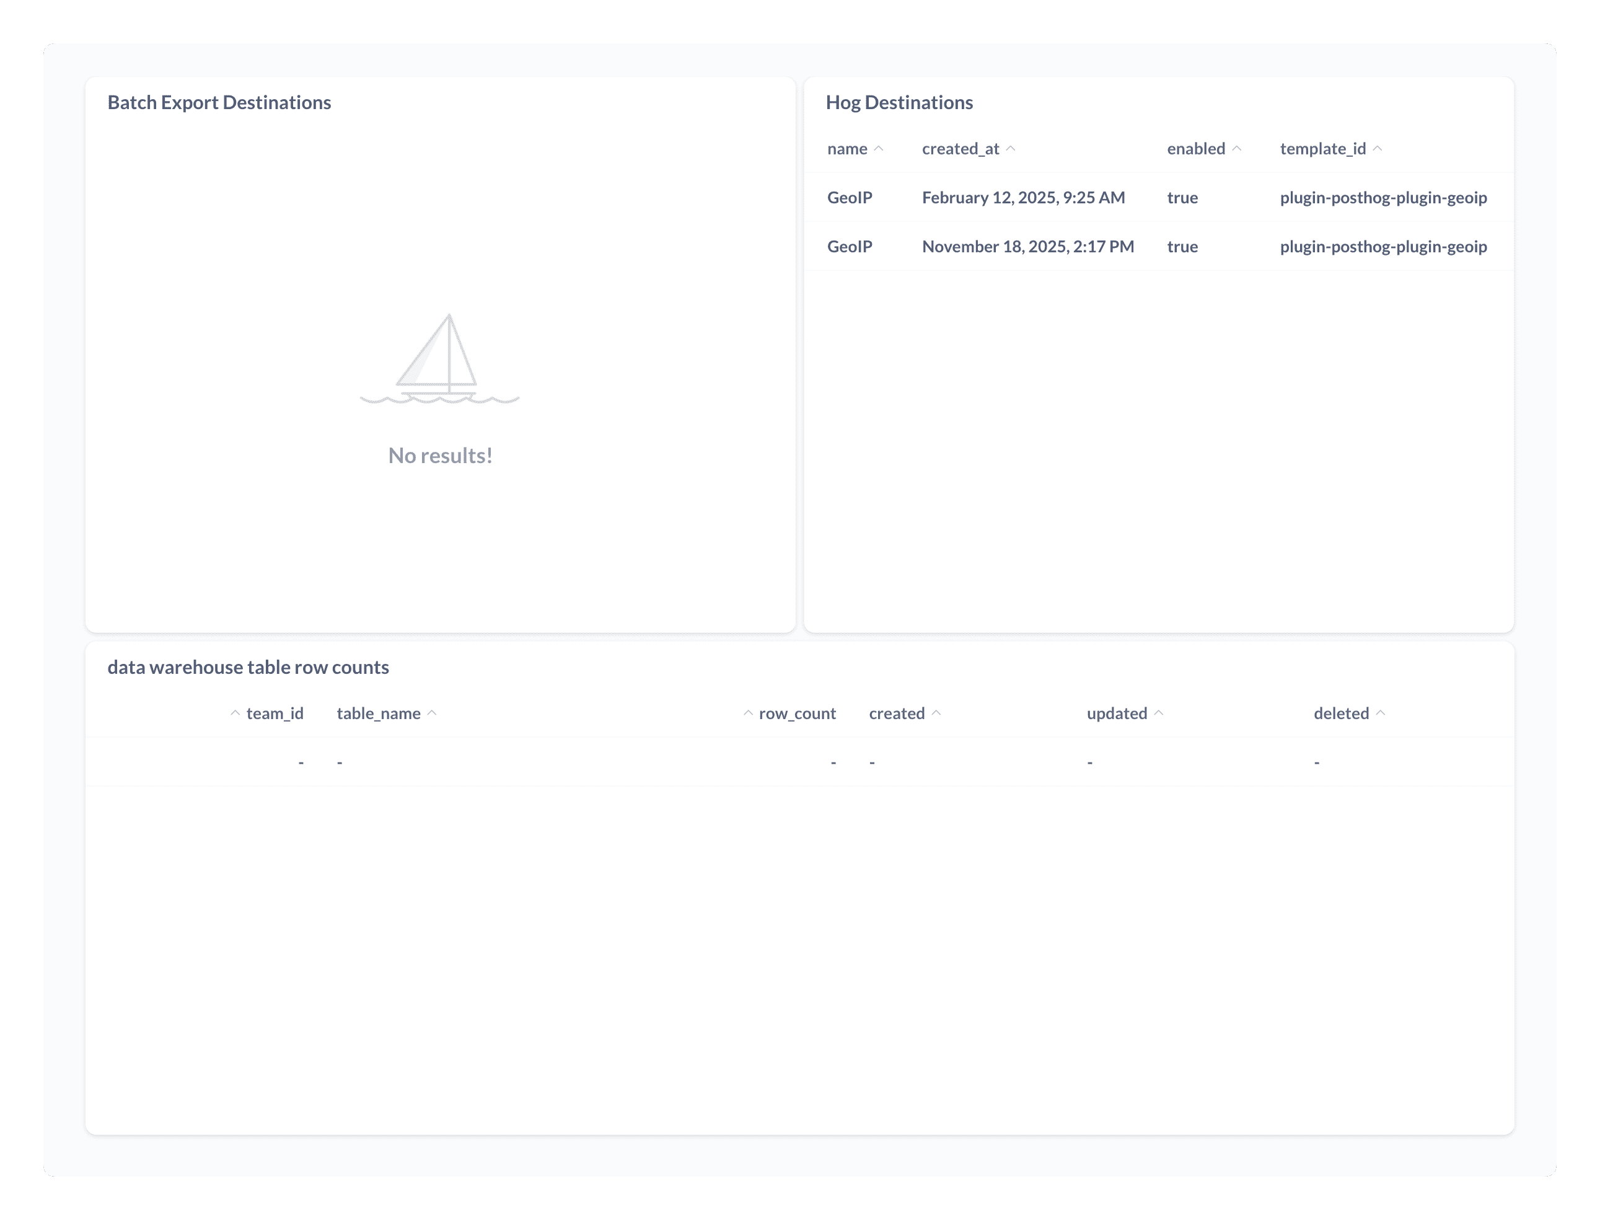
Task: Sort Hog Destinations by template_id
Action: click(x=1324, y=148)
